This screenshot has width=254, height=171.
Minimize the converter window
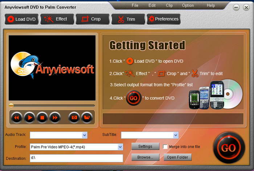click(236, 8)
